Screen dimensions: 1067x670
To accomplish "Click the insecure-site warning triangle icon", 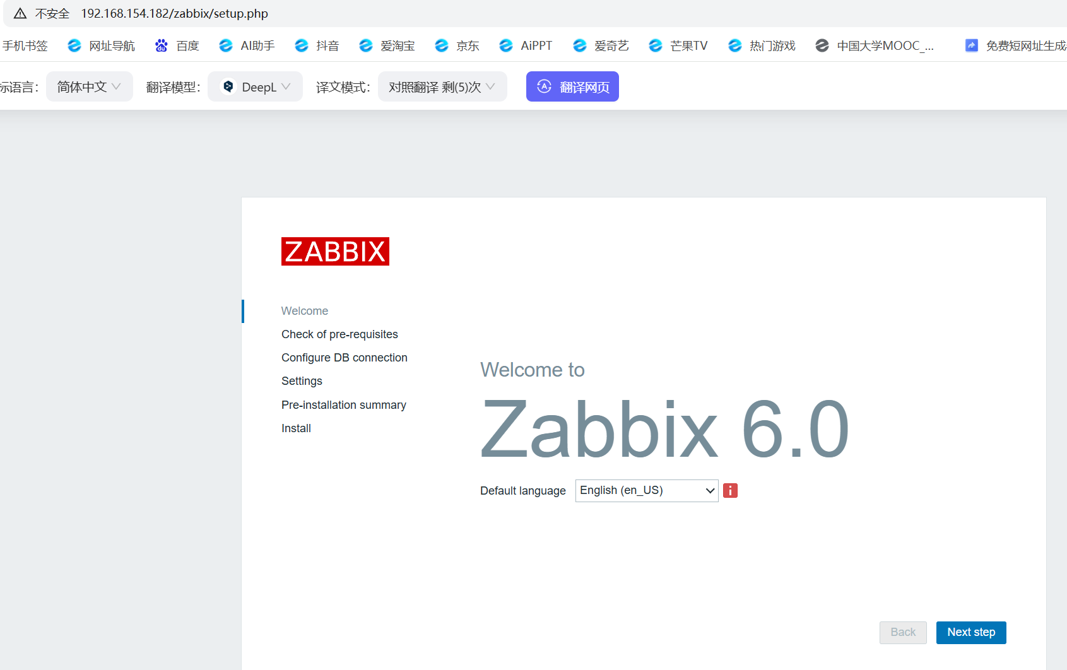I will point(20,13).
